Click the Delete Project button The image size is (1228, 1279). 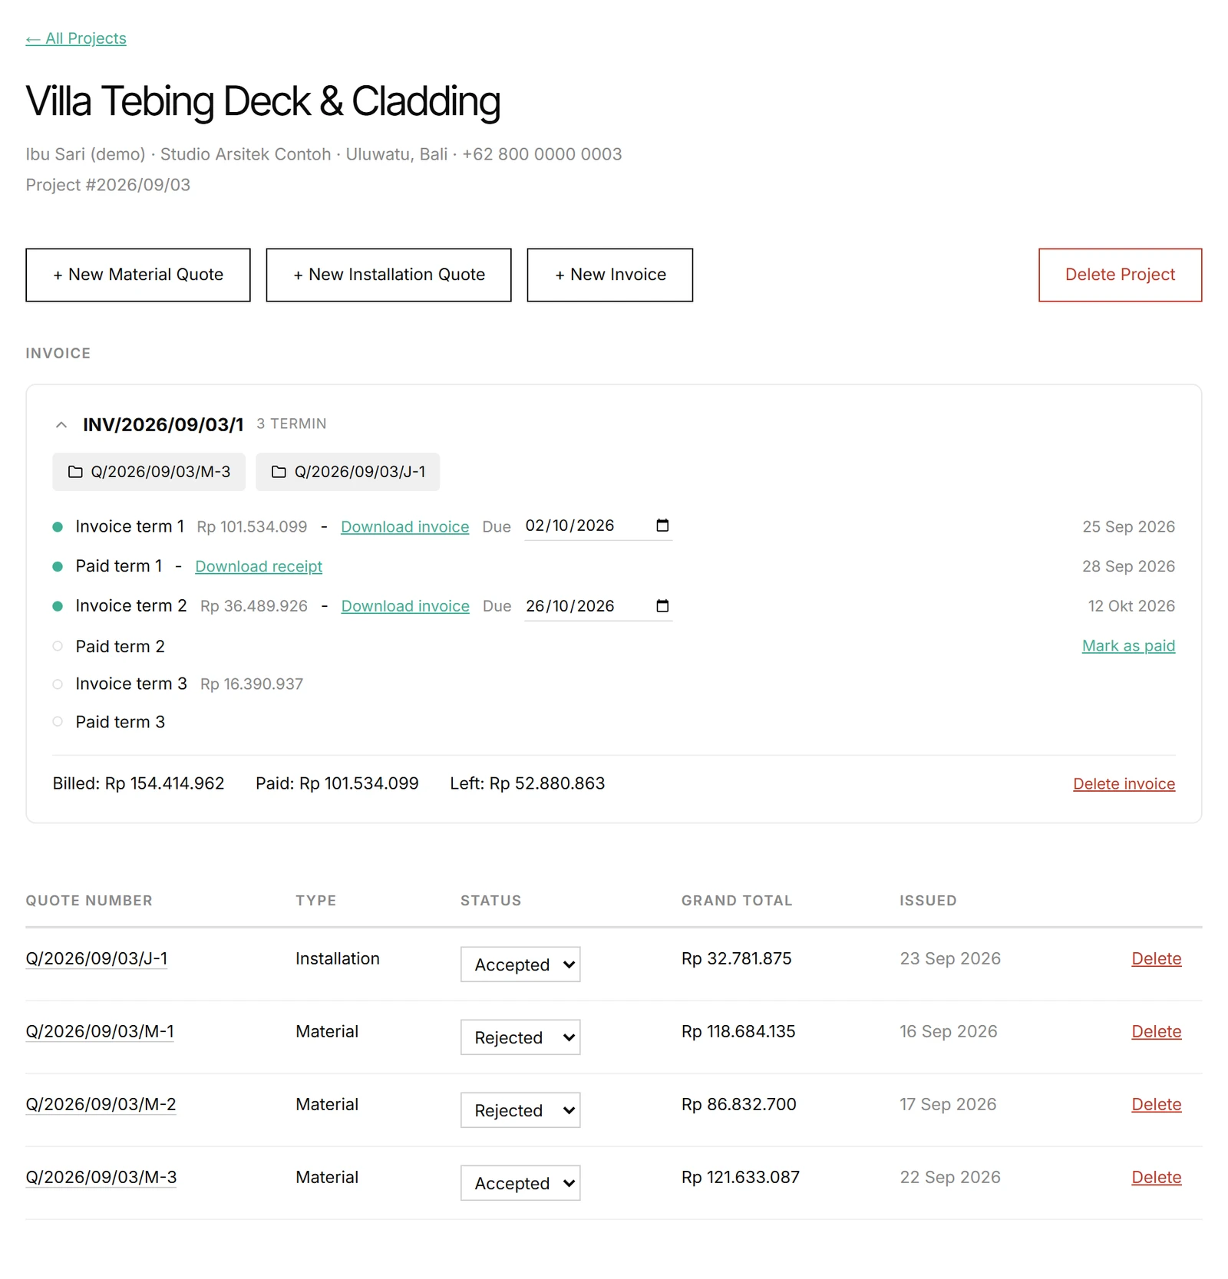(1120, 275)
